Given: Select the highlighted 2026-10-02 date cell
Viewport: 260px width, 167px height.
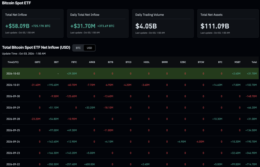Looking at the screenshot, I should pyautogui.click(x=13, y=73).
